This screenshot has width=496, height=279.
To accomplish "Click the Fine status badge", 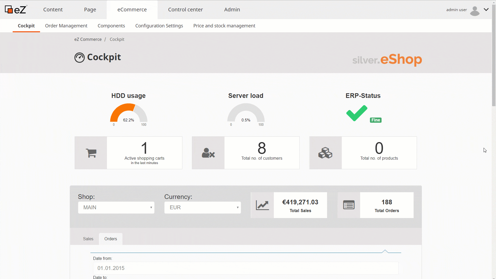I will (376, 120).
